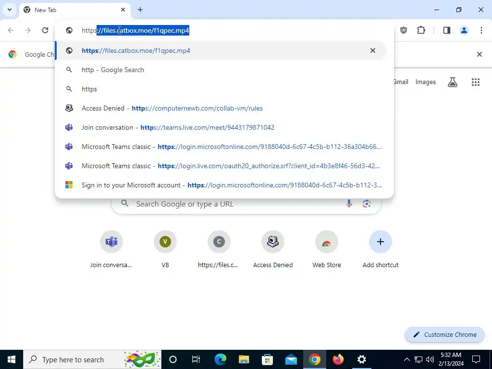Open the uBlock Origin extension icon

pyautogui.click(x=404, y=30)
